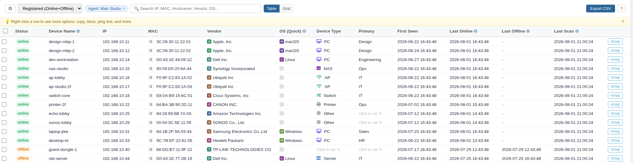633x163 pixels.
Task: Click the Hewlett Packard vendor cell
Action: point(228,140)
